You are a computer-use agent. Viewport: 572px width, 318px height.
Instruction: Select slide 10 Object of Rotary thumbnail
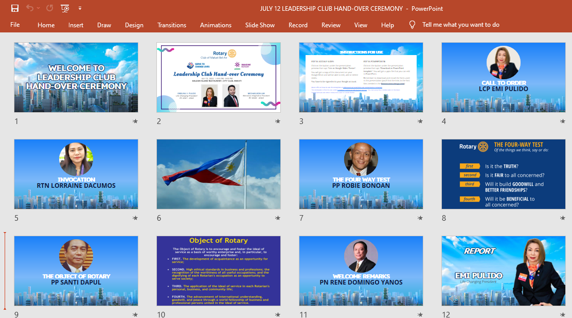[x=219, y=271]
